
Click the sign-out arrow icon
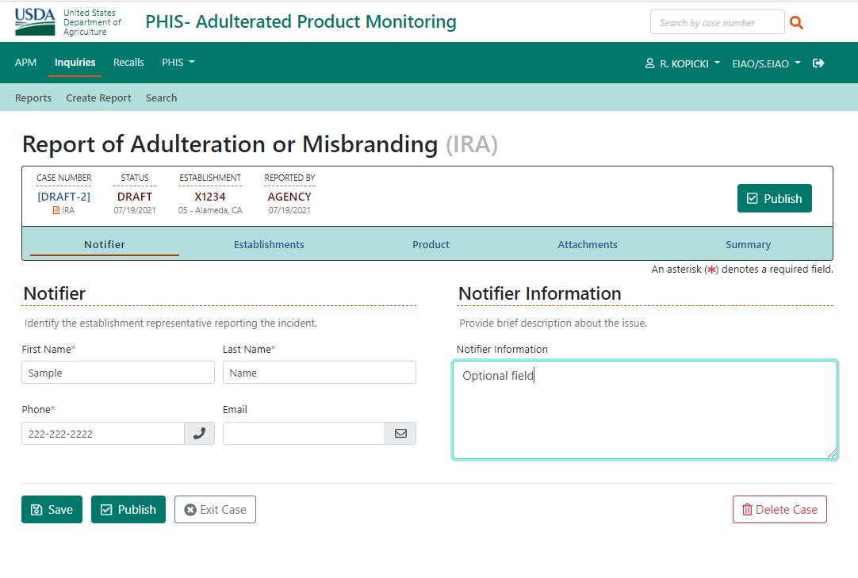coord(819,63)
